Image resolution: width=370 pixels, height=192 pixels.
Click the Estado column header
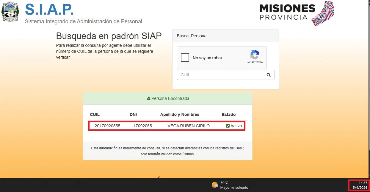pyautogui.click(x=229, y=114)
